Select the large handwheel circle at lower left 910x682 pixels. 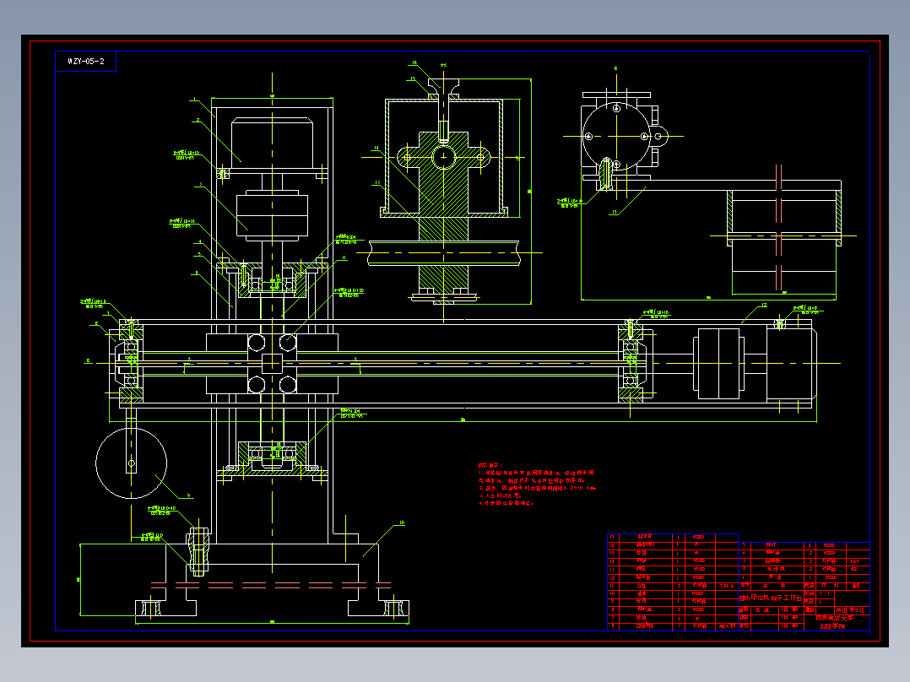click(131, 463)
